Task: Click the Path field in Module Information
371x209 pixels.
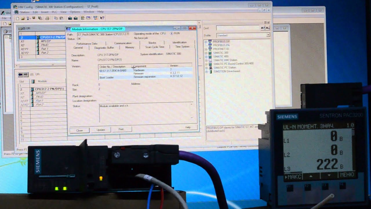Action: click(103, 34)
